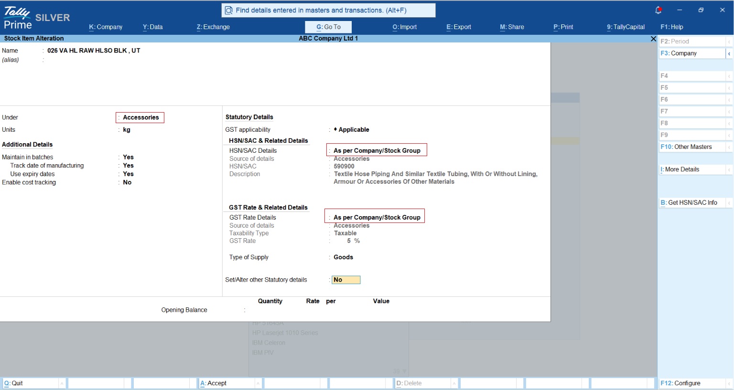Expand the arrow next to D: Delete
Viewport: 734px width, 390px height.
pos(454,383)
